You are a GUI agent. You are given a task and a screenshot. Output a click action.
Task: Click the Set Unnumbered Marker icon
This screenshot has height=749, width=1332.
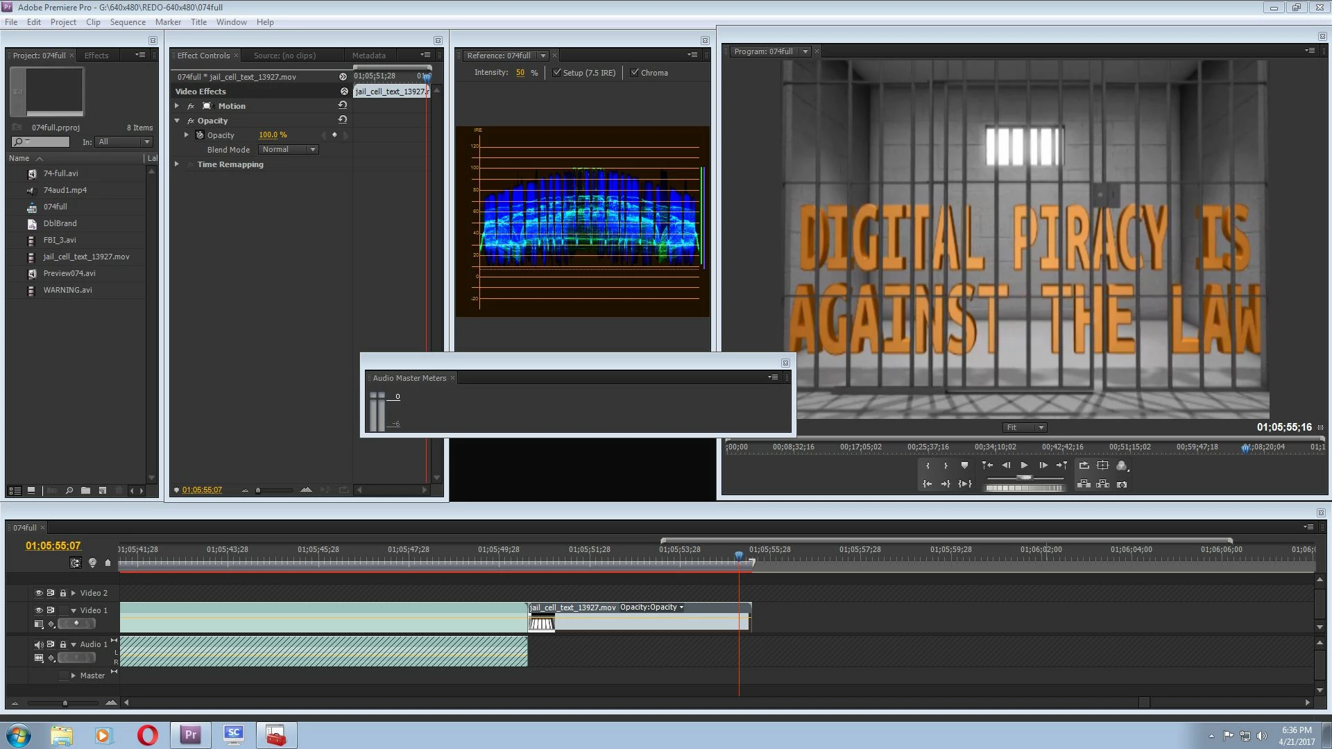(x=964, y=465)
